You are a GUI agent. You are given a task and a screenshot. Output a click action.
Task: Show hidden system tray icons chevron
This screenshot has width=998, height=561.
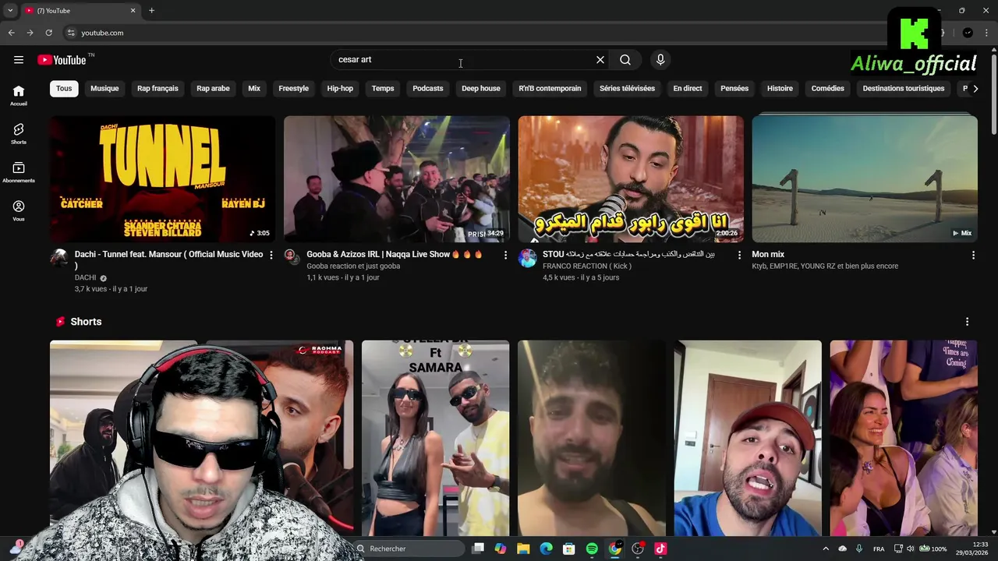[825, 549]
